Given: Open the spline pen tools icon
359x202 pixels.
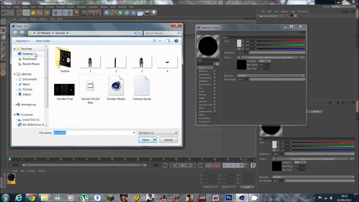Looking at the screenshot, I should coord(113,13).
